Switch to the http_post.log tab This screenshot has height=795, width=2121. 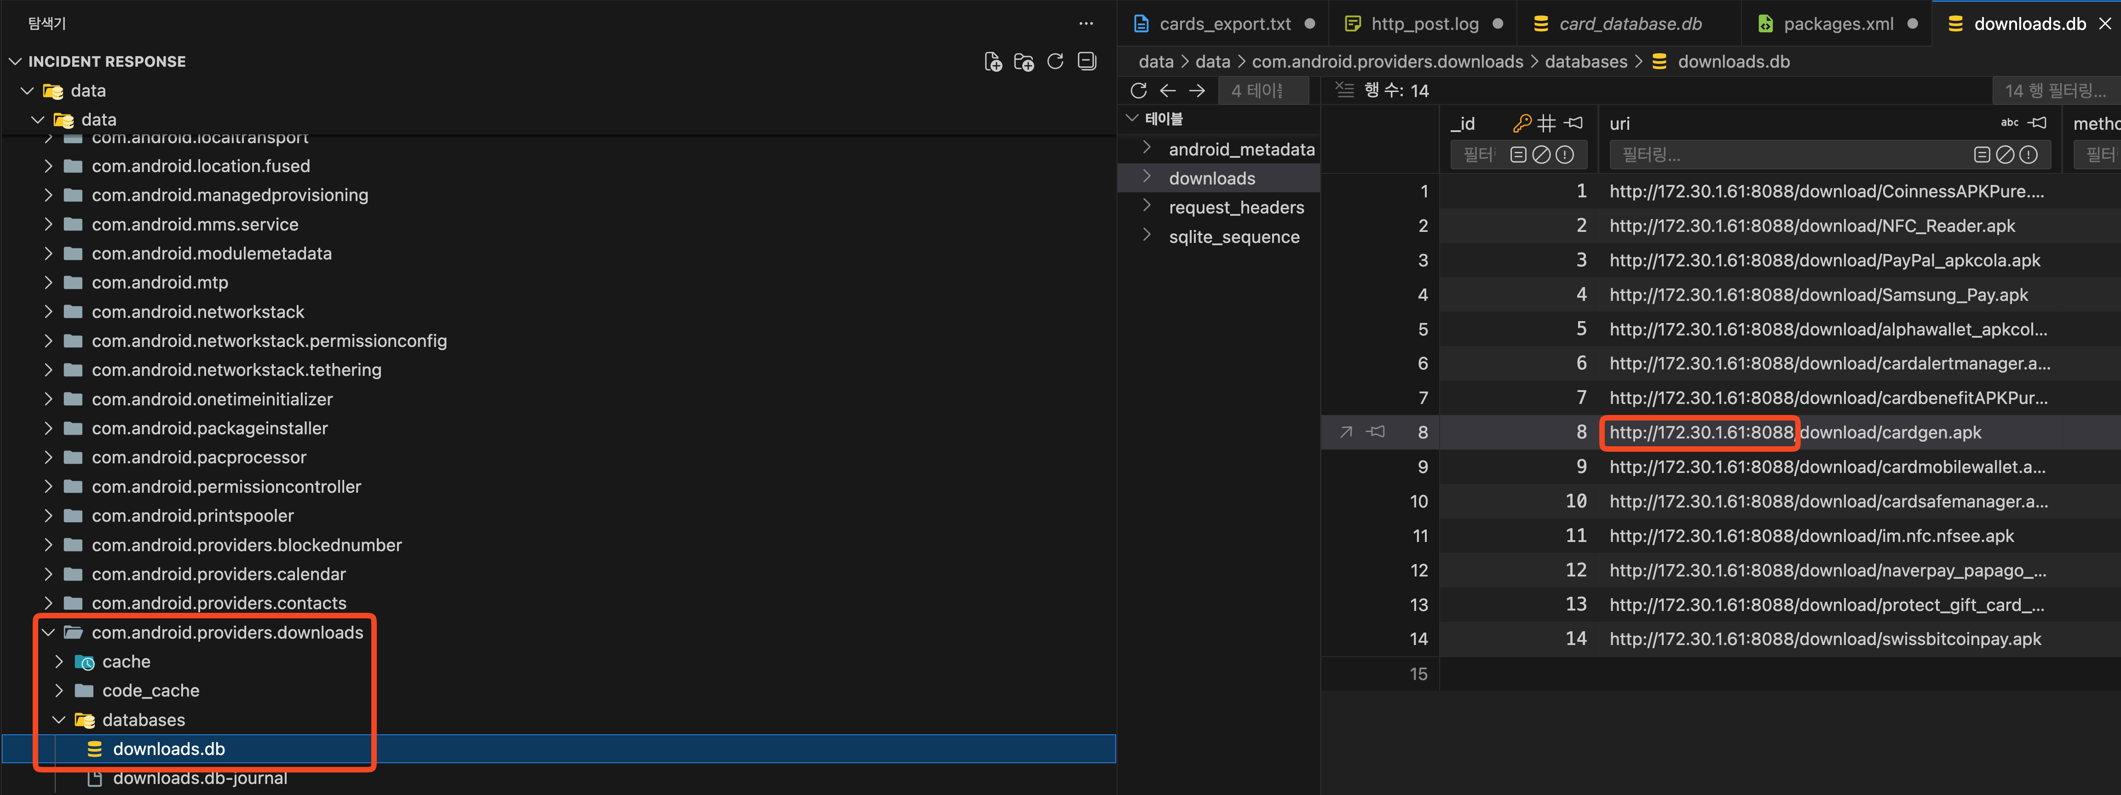[x=1424, y=24]
